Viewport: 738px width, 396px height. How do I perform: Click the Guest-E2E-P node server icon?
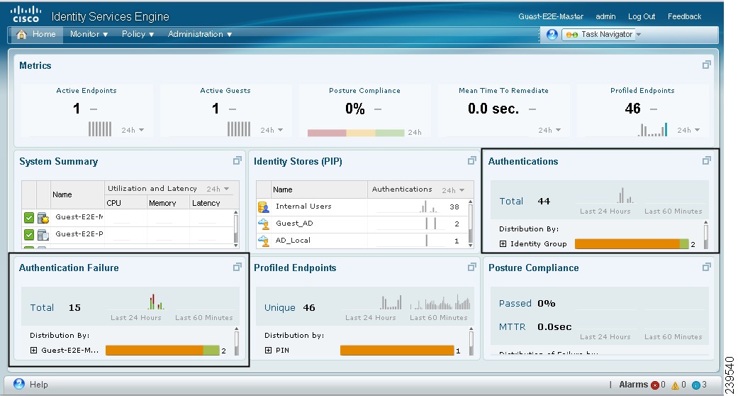(x=43, y=234)
